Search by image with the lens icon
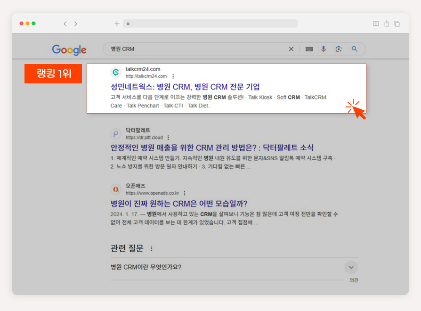421x311 pixels. coord(339,49)
